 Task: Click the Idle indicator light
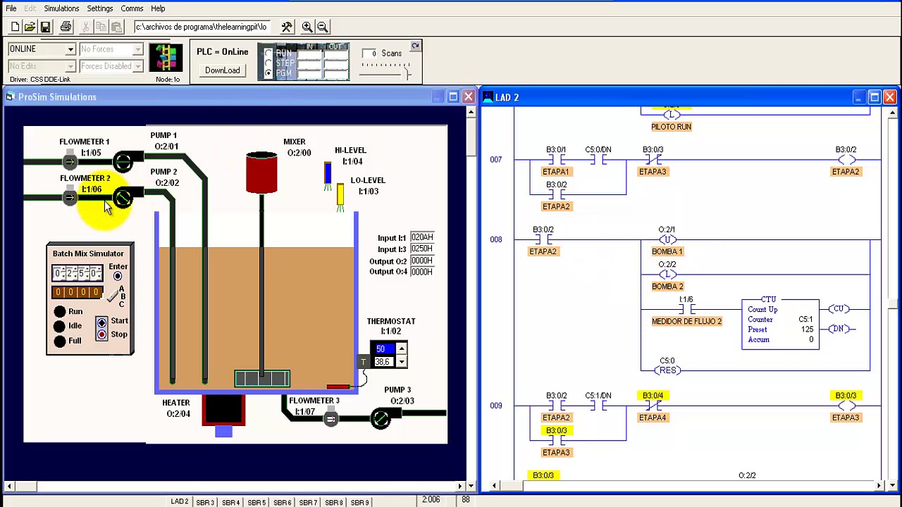(60, 326)
